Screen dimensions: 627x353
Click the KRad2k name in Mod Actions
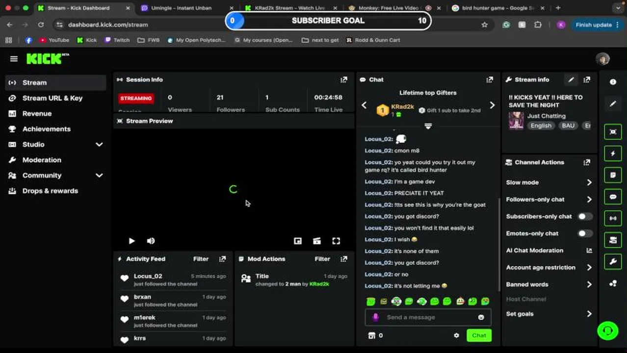pos(319,284)
